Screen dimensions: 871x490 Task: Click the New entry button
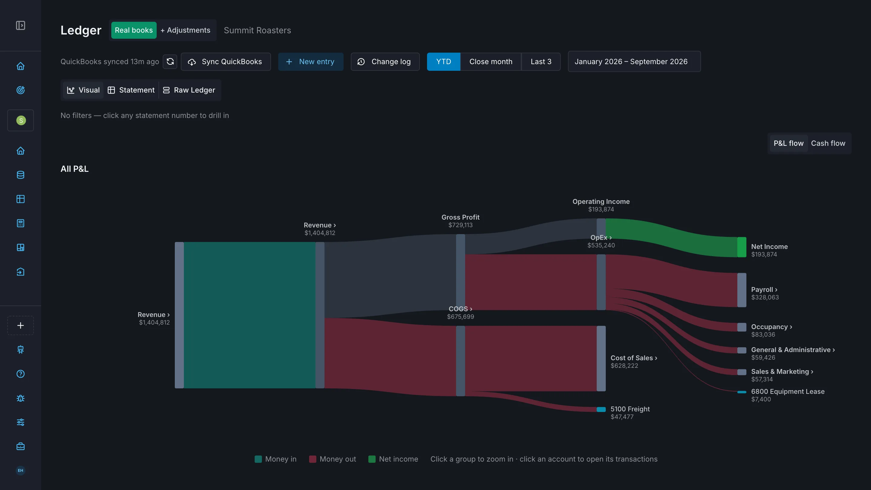311,61
